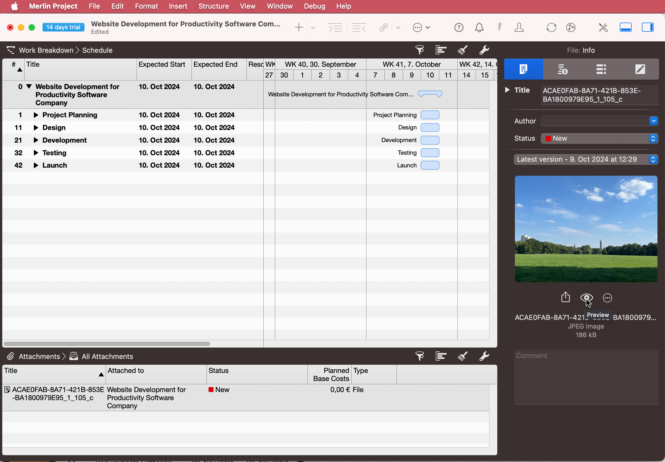The width and height of the screenshot is (665, 462).
Task: Click the horizontal scrollbar under outline
Action: point(107,344)
